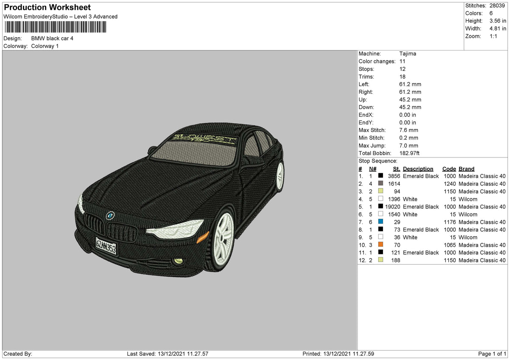Select the design name BMW black car 4
This screenshot has height=360, width=510.
(52, 38)
